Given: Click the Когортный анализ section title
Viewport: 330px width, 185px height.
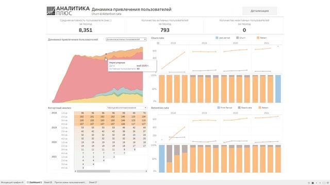Looking at the screenshot, I should click(x=60, y=108).
